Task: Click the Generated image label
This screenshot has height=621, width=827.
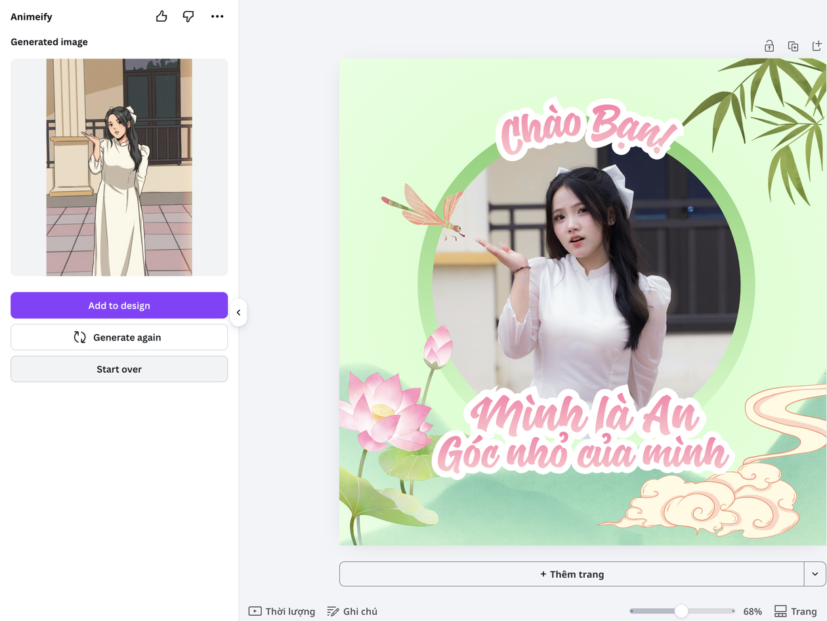Action: pos(49,42)
